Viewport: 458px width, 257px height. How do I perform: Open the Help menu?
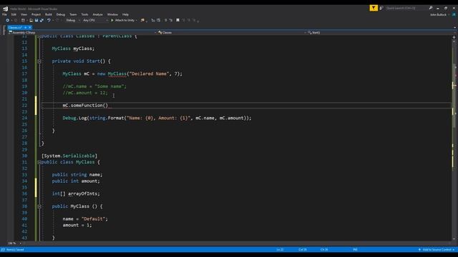click(x=125, y=14)
